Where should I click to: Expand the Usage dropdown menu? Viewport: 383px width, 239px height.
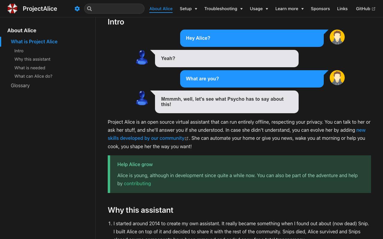tap(259, 9)
